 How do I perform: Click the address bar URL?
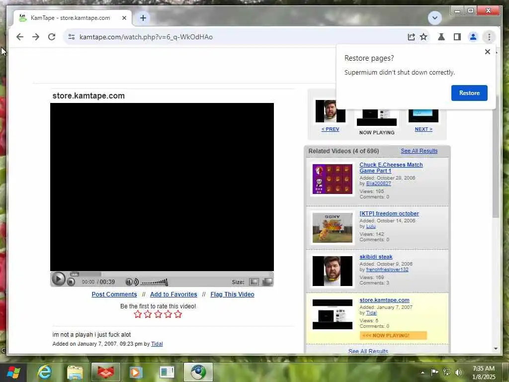pyautogui.click(x=146, y=37)
